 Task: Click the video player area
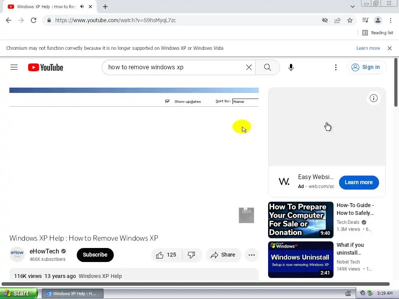pos(134,158)
